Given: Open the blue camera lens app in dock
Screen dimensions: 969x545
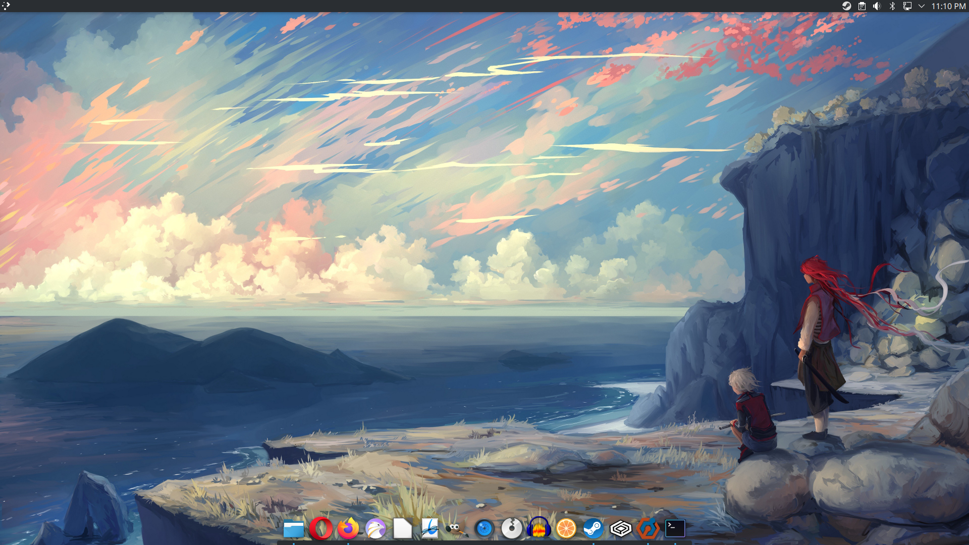Looking at the screenshot, I should (x=484, y=529).
